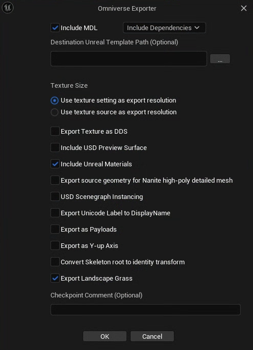Disable Include Unreal Materials checkbox
Image resolution: width=253 pixels, height=350 pixels.
(x=55, y=164)
